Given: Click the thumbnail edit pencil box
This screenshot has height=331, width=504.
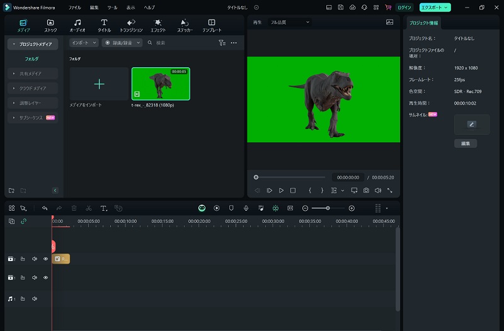Looking at the screenshot, I should point(472,124).
